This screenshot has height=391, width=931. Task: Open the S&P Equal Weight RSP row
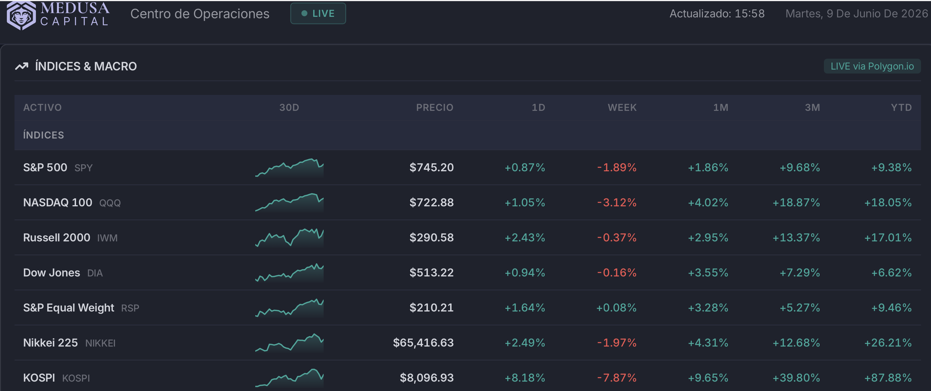point(467,308)
